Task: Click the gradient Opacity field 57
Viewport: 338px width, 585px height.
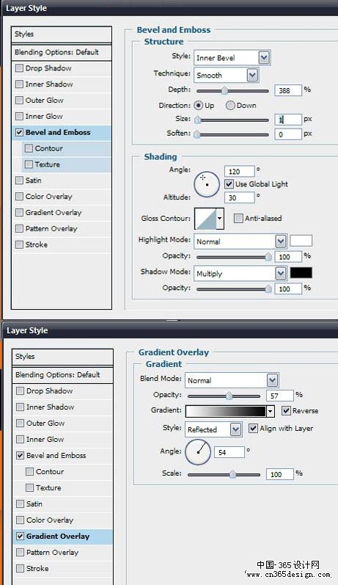Action: click(x=279, y=396)
